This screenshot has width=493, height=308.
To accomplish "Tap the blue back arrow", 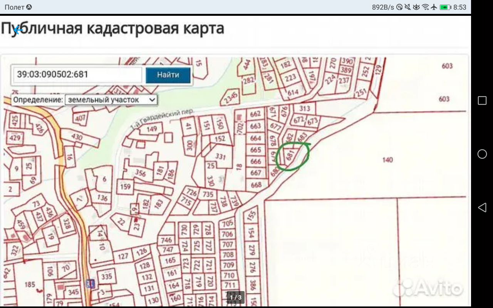I will 18,30.
